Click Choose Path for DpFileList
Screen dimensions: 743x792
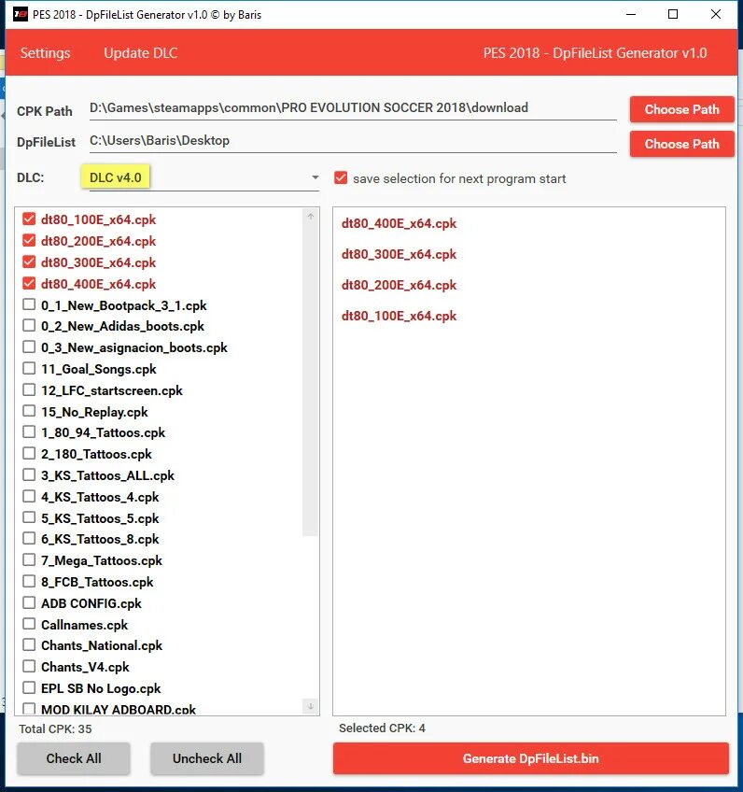(x=681, y=144)
